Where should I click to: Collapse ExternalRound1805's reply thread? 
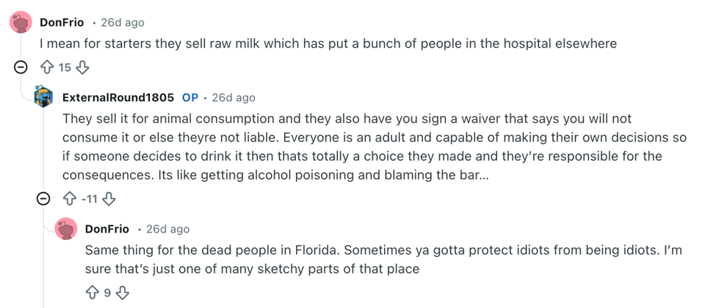tap(44, 199)
